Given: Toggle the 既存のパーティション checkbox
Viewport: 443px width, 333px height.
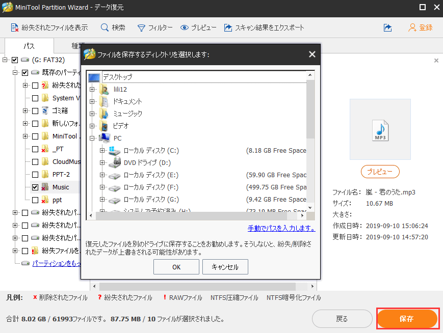Looking at the screenshot, I should tap(25, 72).
